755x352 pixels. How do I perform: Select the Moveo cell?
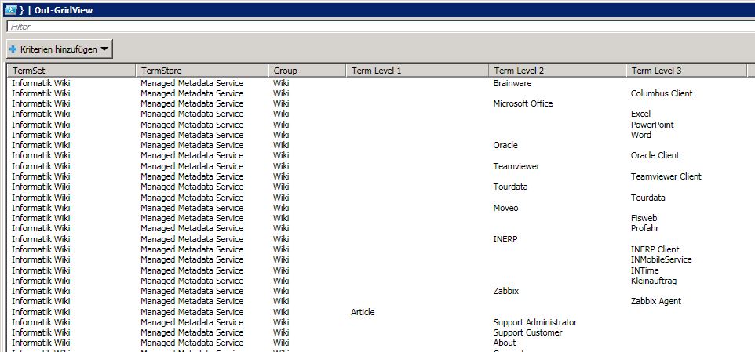505,208
